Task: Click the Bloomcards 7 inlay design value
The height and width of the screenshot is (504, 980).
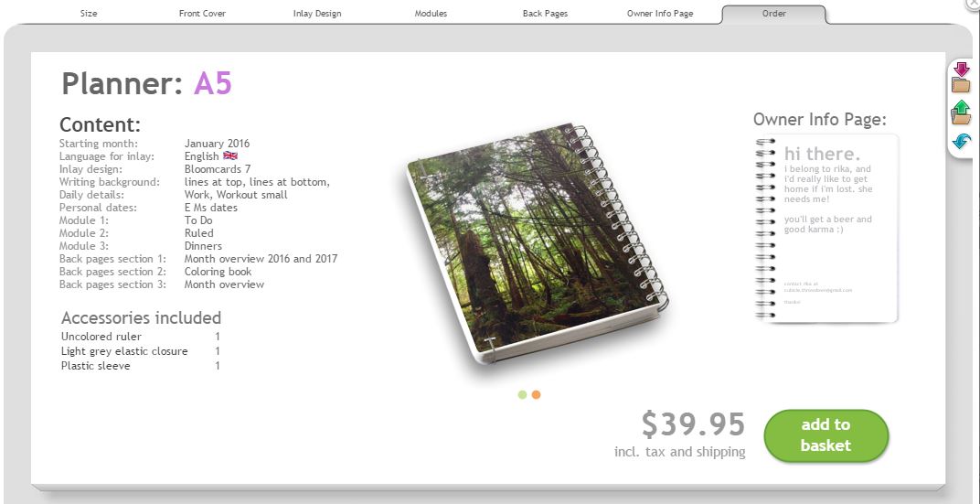Action: (218, 169)
